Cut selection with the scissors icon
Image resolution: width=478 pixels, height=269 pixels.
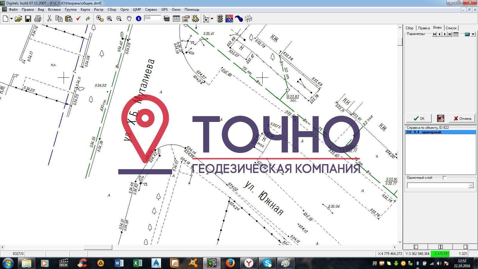[50, 19]
